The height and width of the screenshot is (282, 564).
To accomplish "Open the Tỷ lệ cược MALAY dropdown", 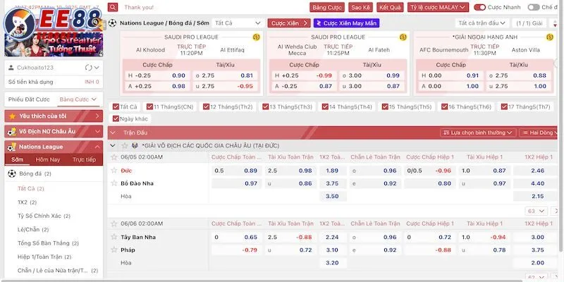I will point(439,7).
